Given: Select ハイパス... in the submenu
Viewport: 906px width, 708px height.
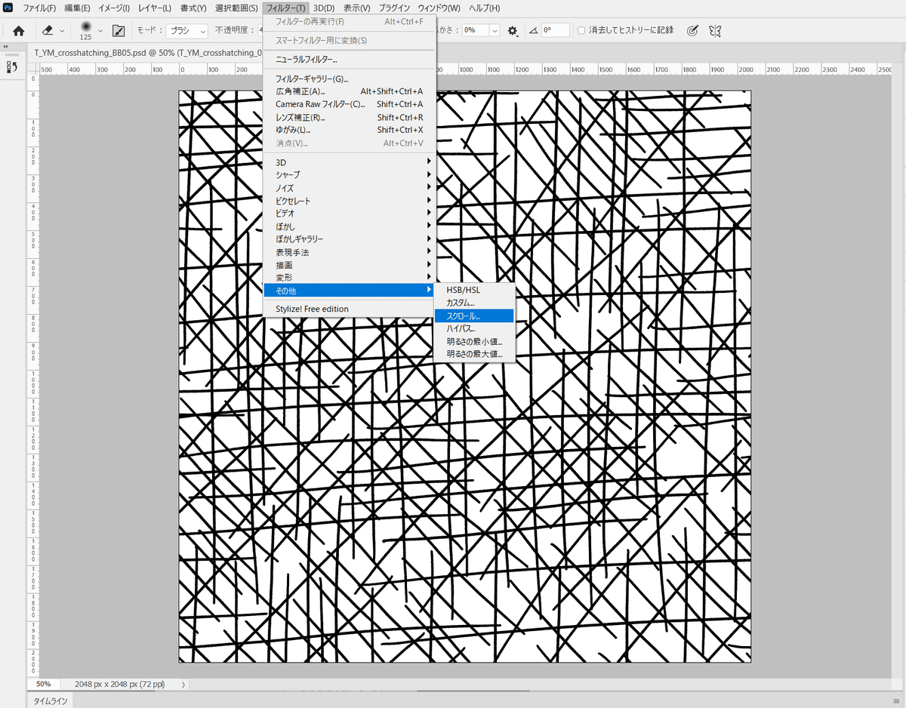Looking at the screenshot, I should pos(475,328).
